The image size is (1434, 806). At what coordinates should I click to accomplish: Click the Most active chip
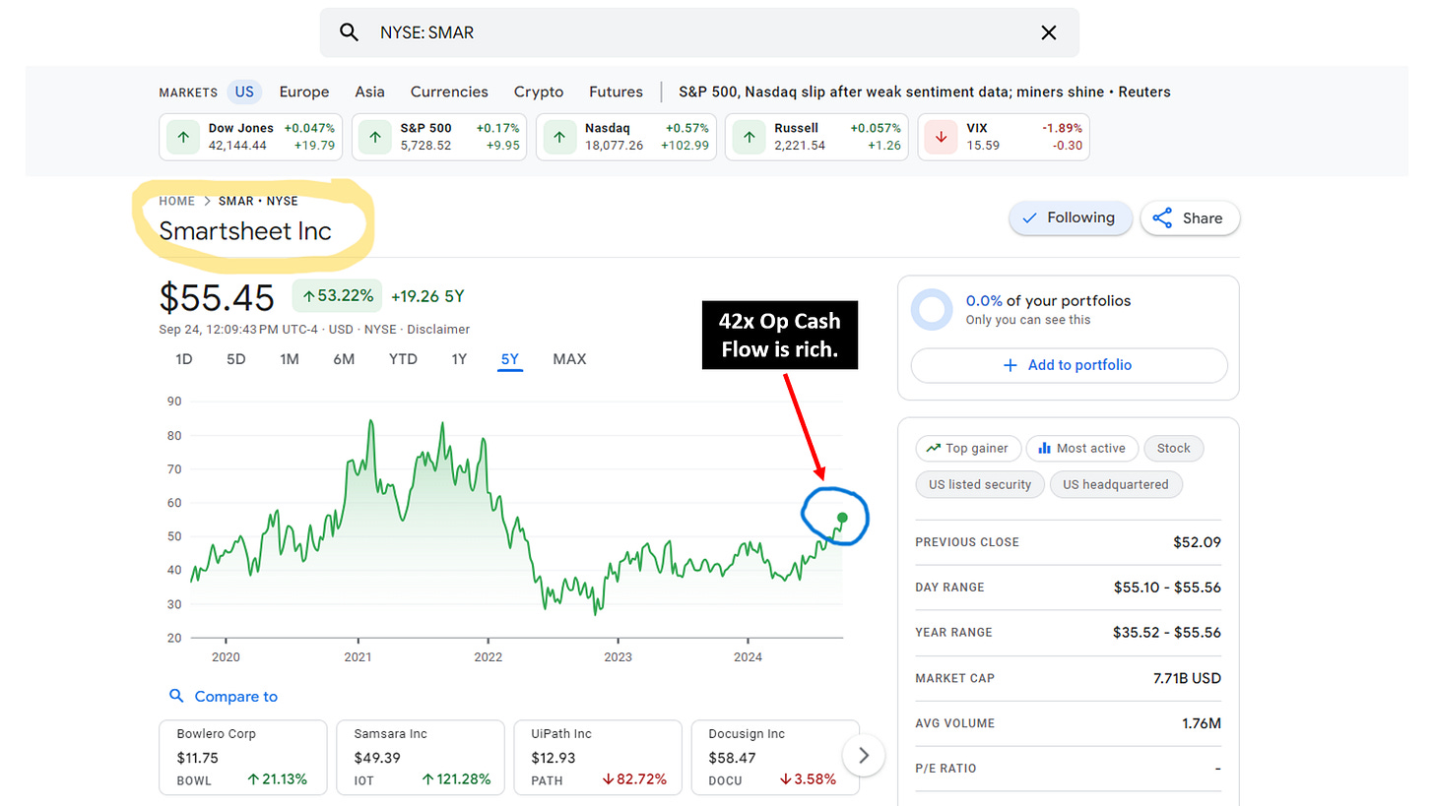pyautogui.click(x=1082, y=449)
